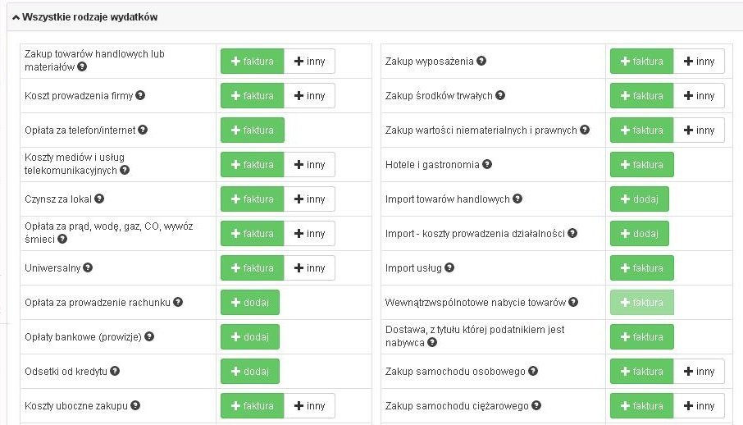Select inny for Zakup wartości niematerialnych i prawnych

pos(699,130)
